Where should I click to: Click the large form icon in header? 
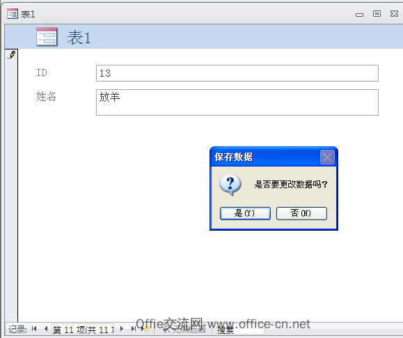click(x=47, y=37)
